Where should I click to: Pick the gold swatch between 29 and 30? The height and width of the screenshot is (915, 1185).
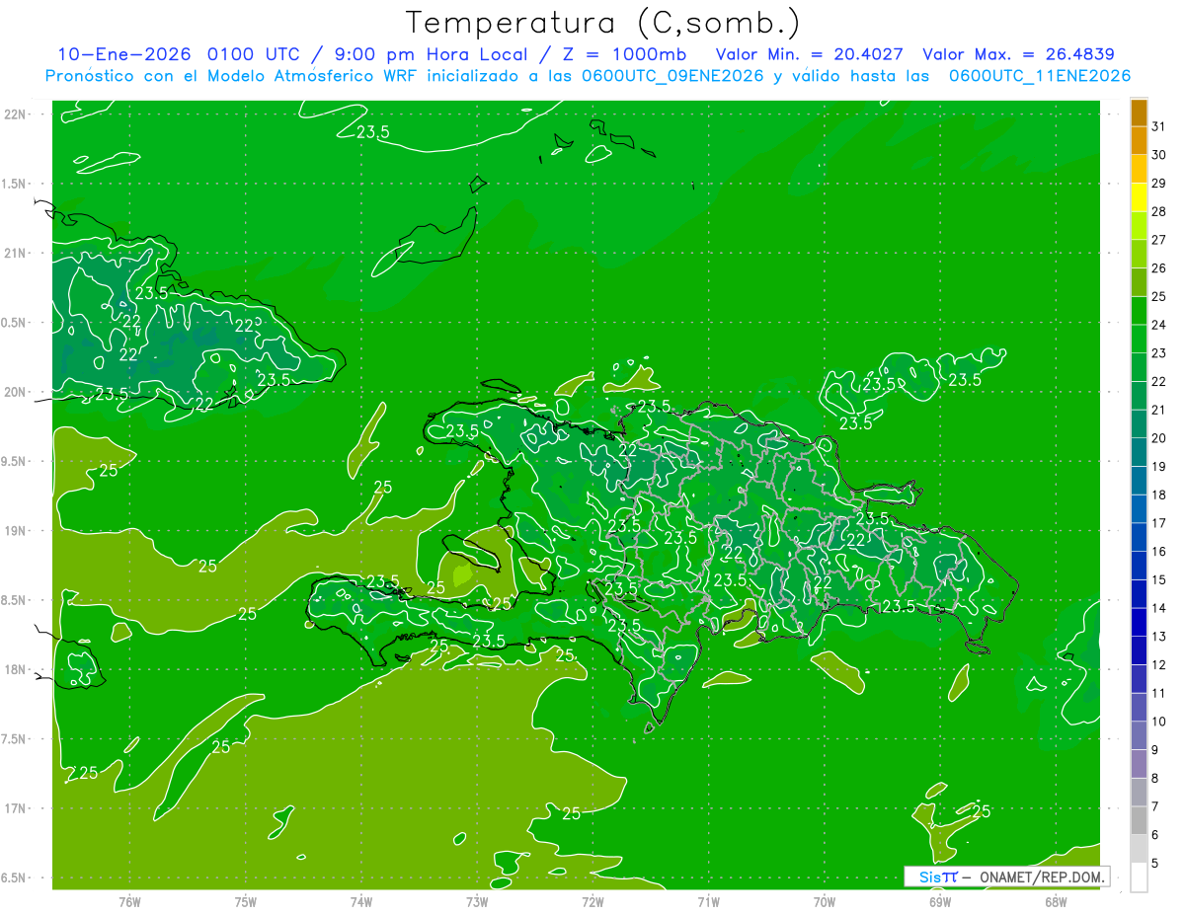(1139, 169)
